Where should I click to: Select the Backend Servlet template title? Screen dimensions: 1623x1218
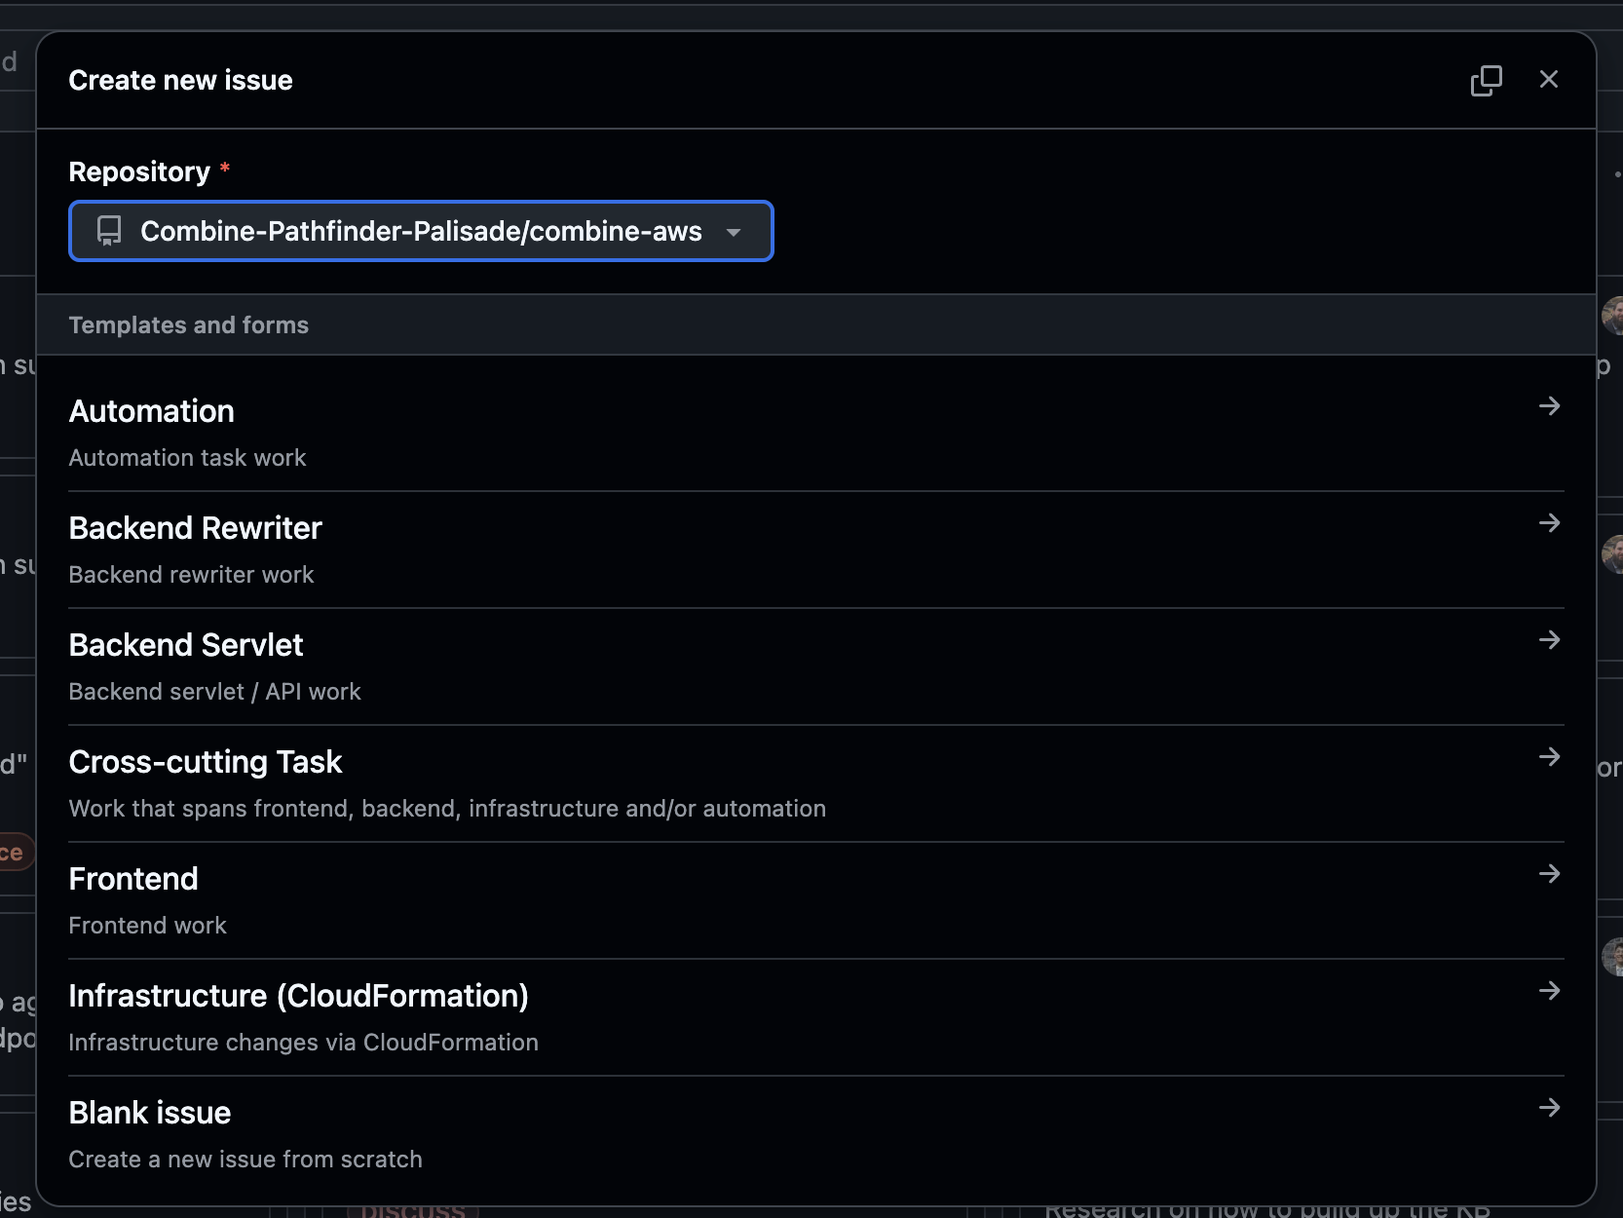coord(186,645)
